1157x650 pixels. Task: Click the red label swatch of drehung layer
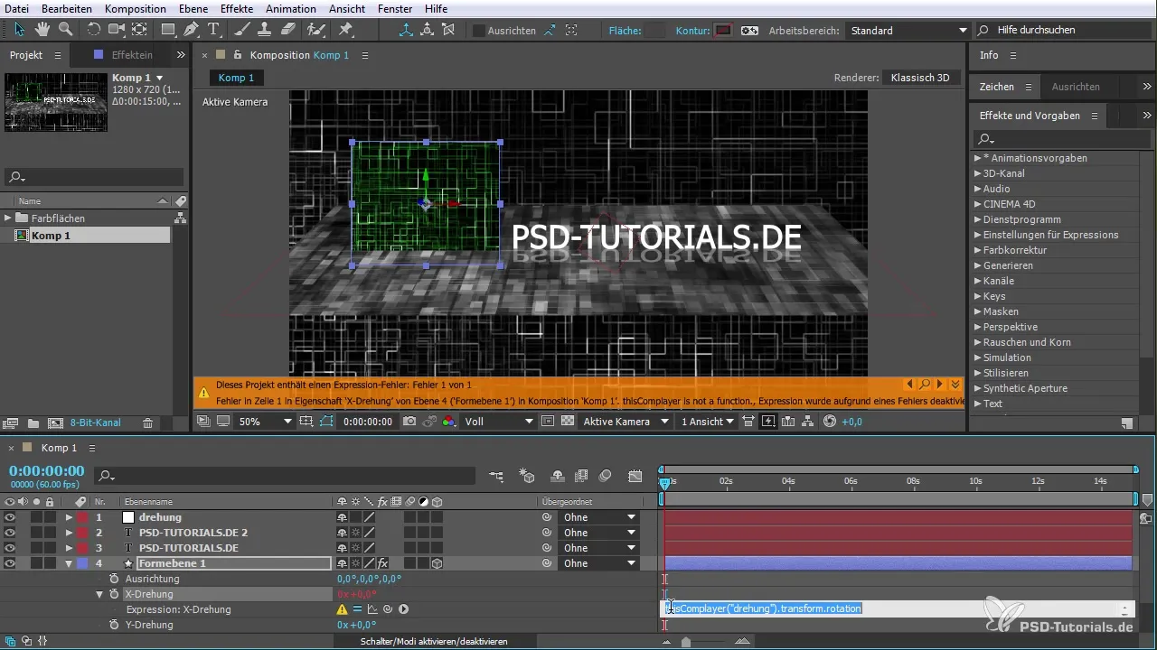82,517
